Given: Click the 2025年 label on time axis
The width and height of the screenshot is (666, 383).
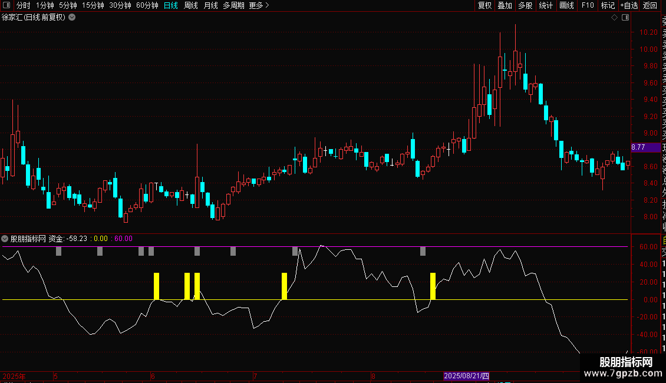Looking at the screenshot, I should (14, 376).
